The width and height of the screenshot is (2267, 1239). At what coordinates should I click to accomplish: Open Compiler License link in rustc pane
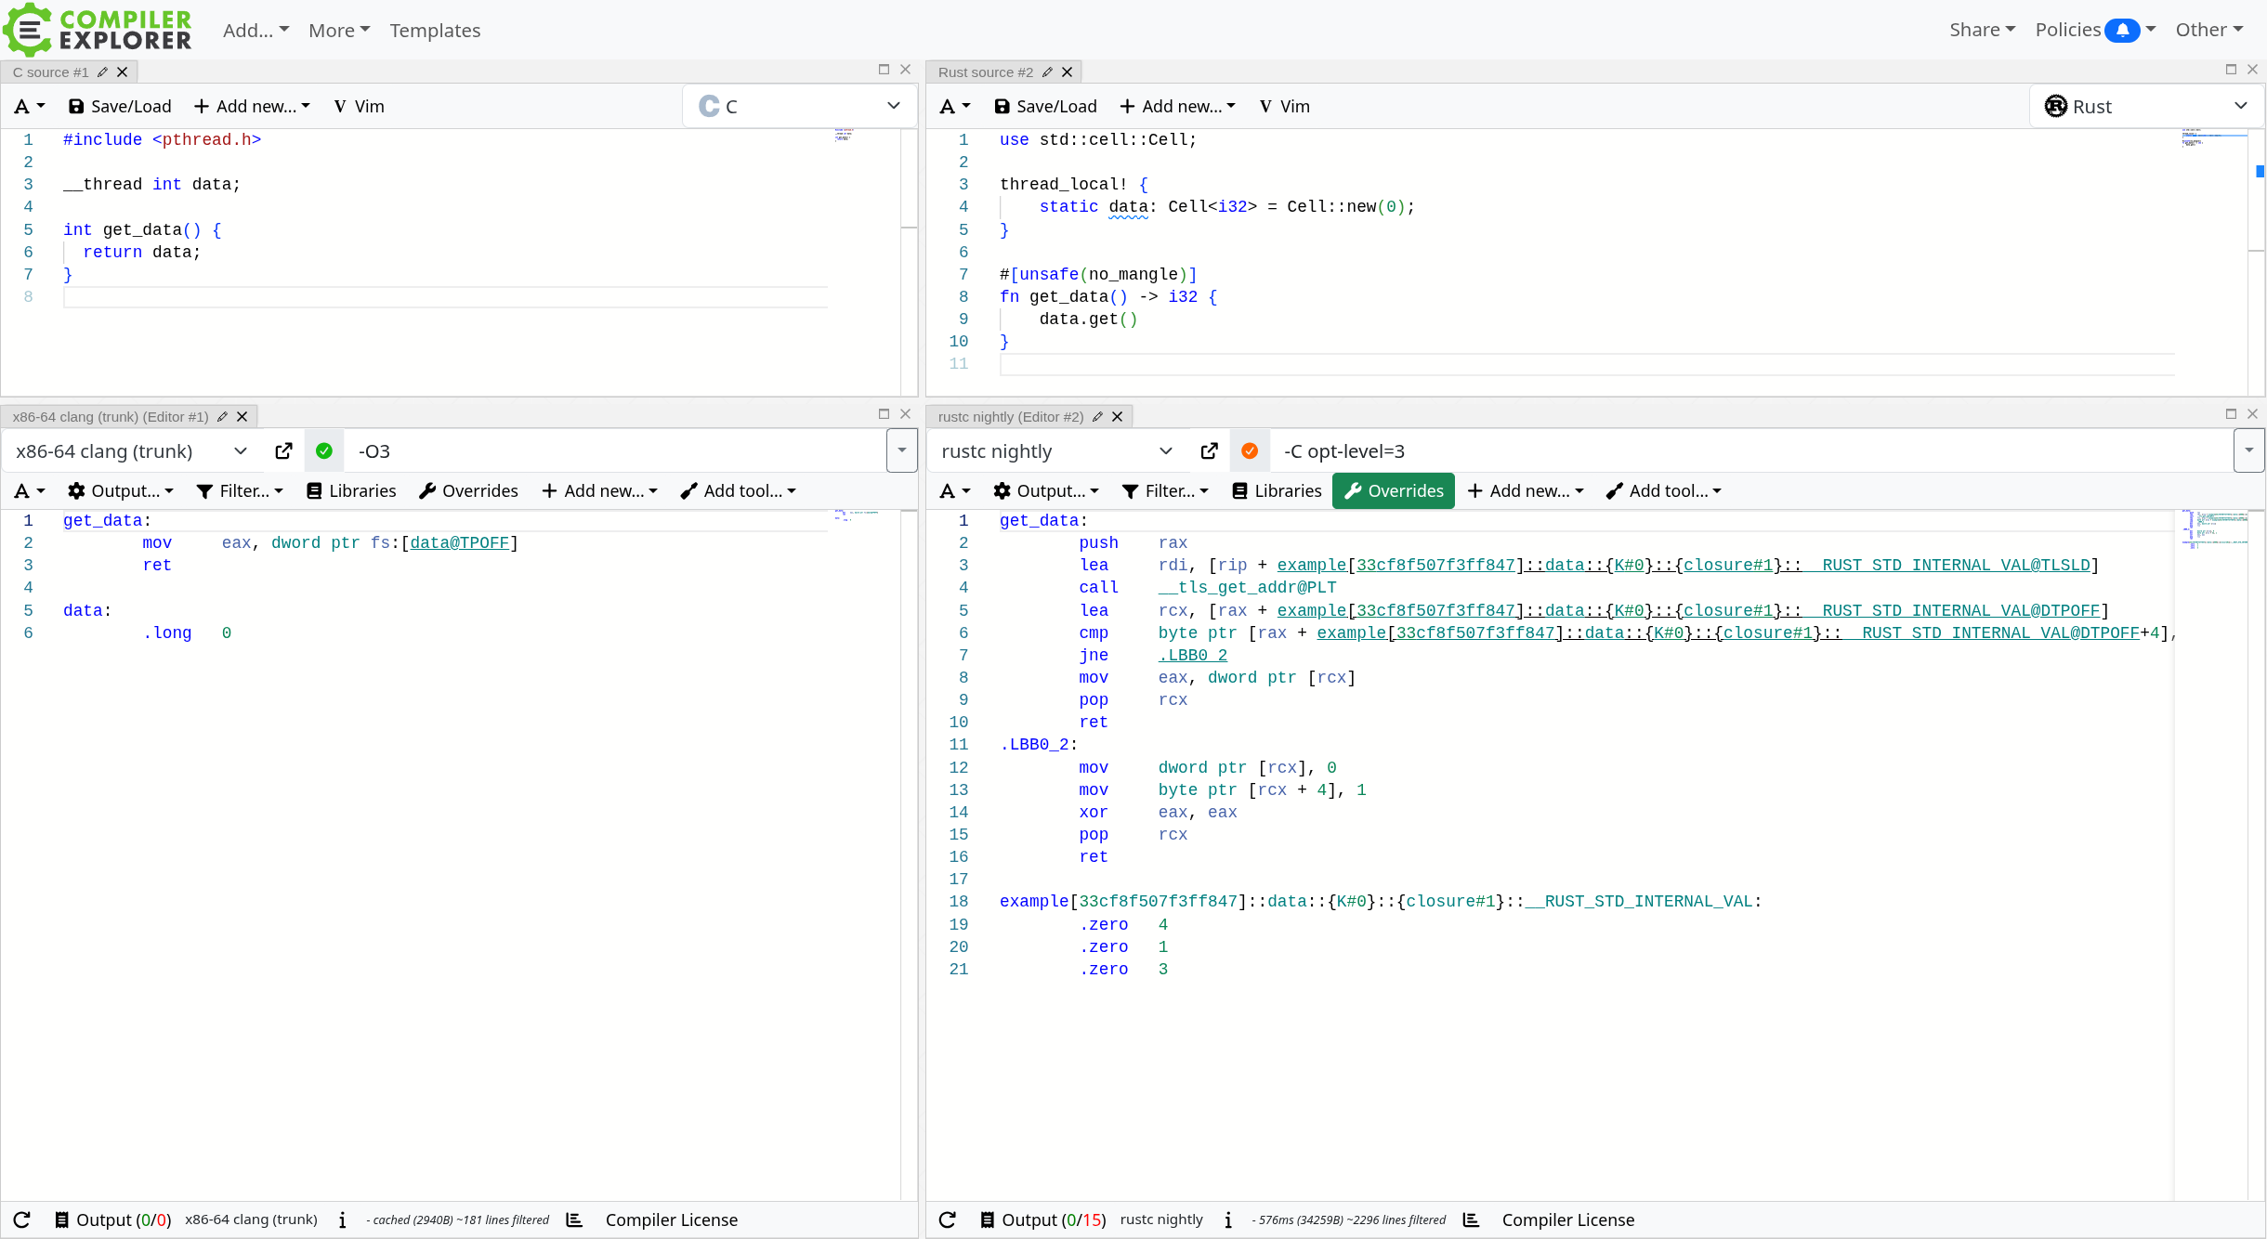click(1567, 1219)
